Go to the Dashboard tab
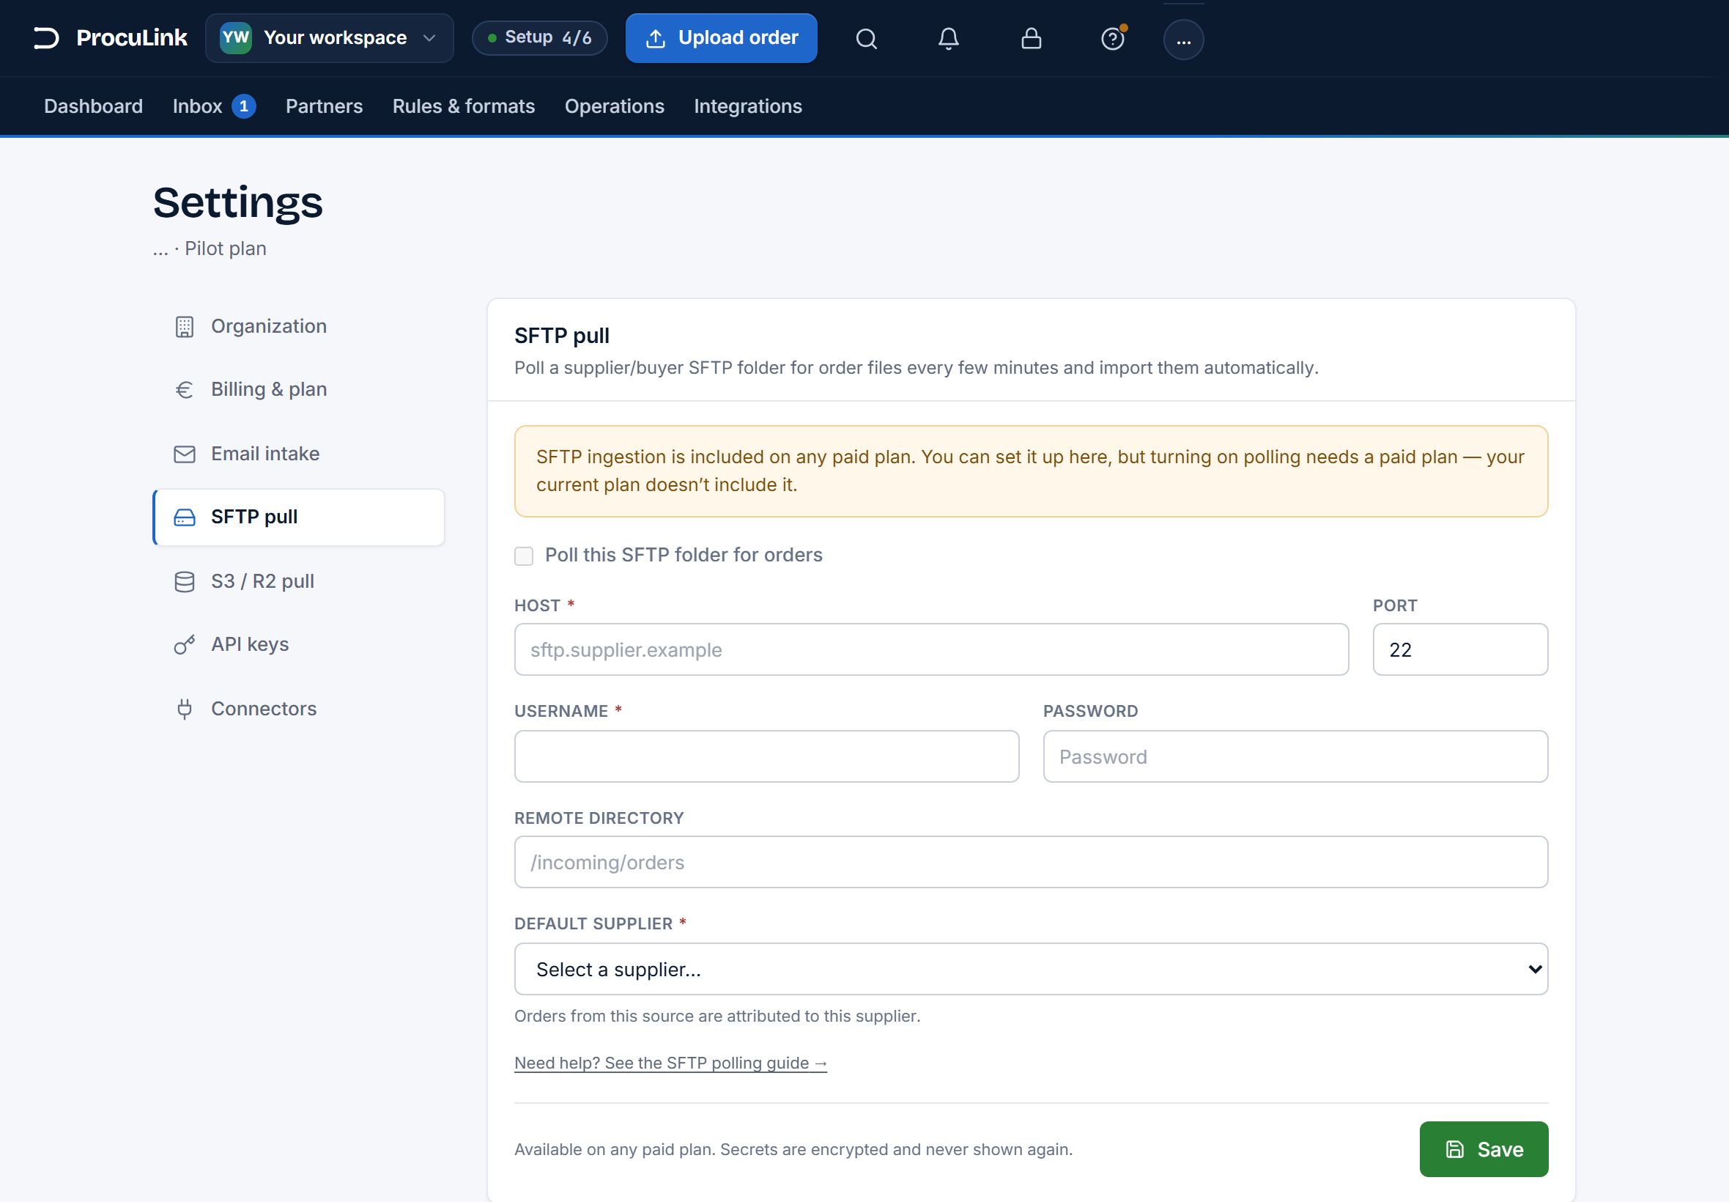The image size is (1729, 1202). (93, 106)
